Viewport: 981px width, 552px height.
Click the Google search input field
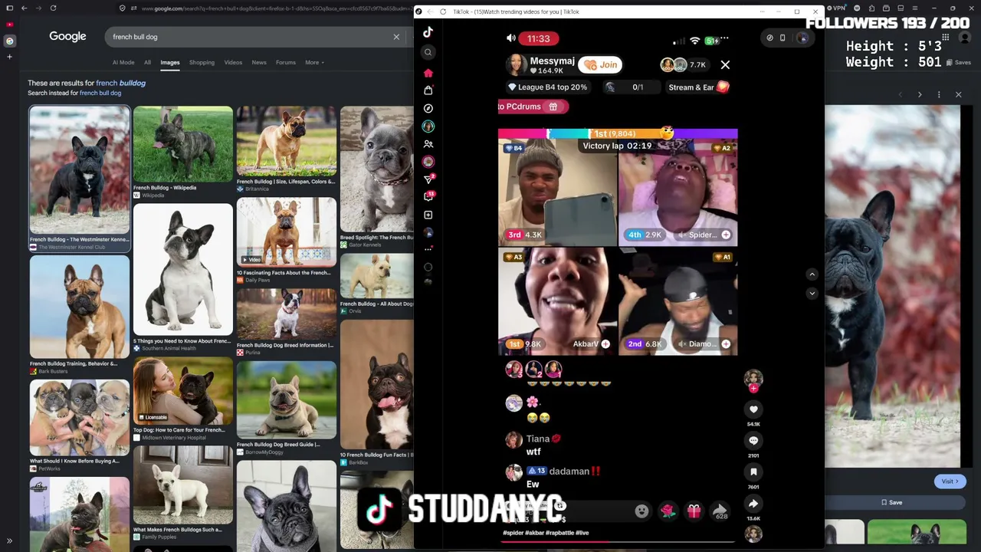[x=249, y=37]
